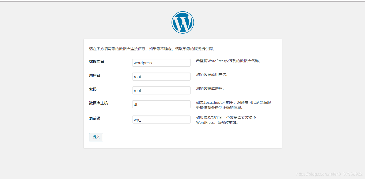Screen dimensions: 365x179
Task: Focus the database name field containing wordpress
Action: point(161,63)
